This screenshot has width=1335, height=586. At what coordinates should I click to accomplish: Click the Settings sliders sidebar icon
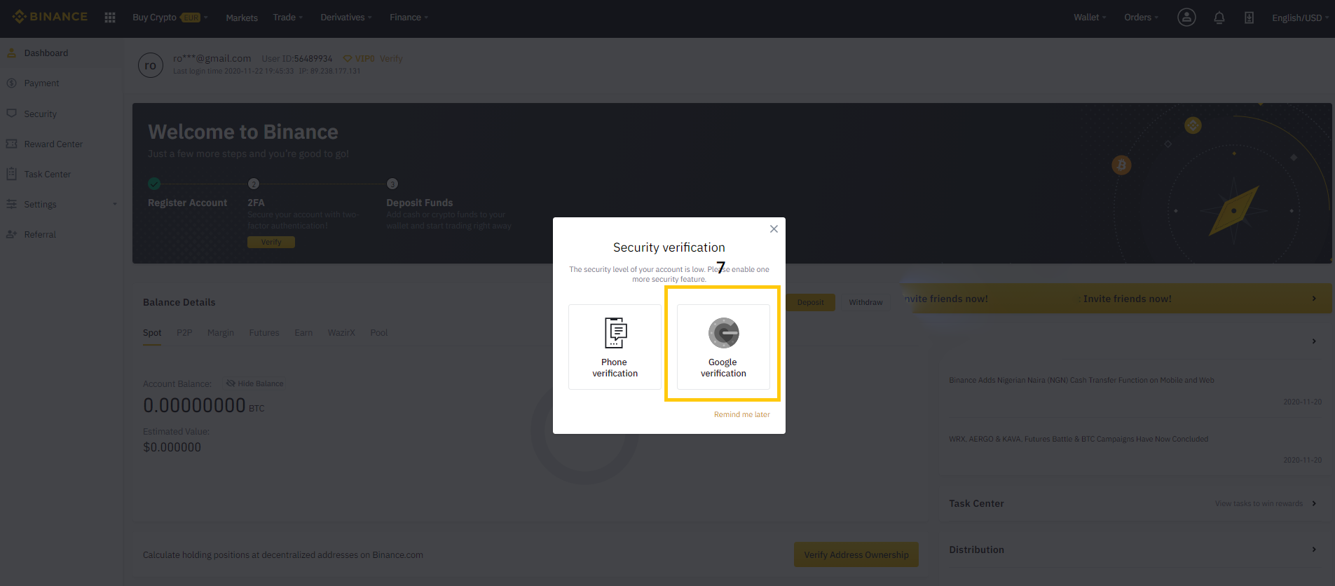point(11,204)
